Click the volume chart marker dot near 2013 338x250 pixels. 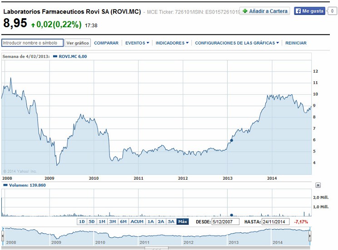pyautogui.click(x=232, y=215)
